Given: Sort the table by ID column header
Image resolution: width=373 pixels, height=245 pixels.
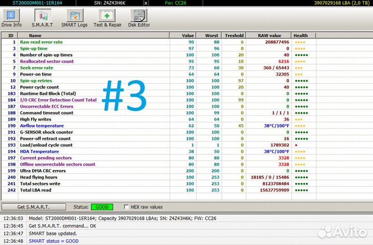Looking at the screenshot, I should coord(10,36).
